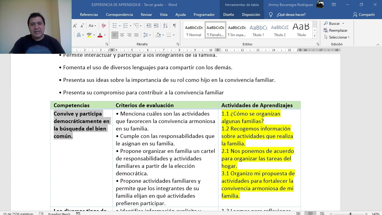The image size is (382, 215).
Task: Zoom in with the plus button
Action: click(x=366, y=214)
